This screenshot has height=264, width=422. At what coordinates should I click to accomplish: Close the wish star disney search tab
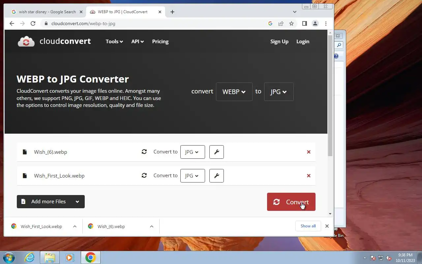(x=81, y=12)
